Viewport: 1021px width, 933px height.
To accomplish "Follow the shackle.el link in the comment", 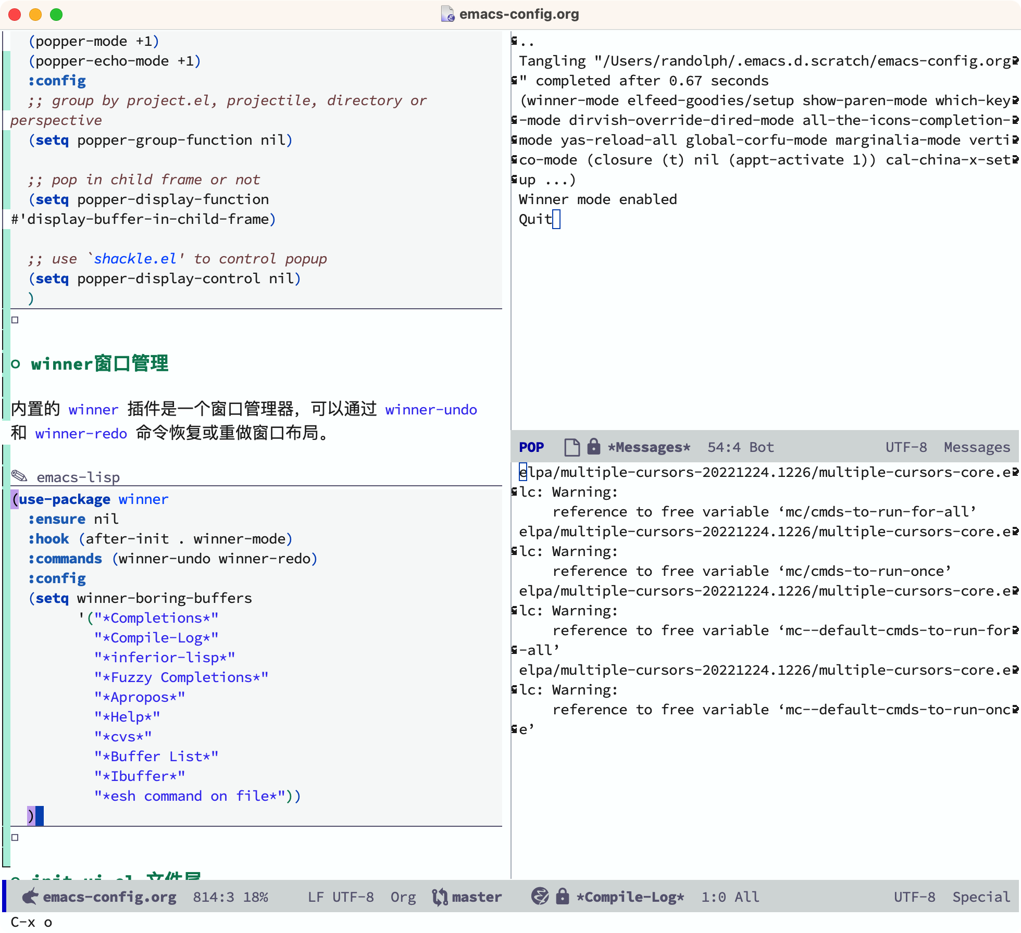I will pos(135,259).
